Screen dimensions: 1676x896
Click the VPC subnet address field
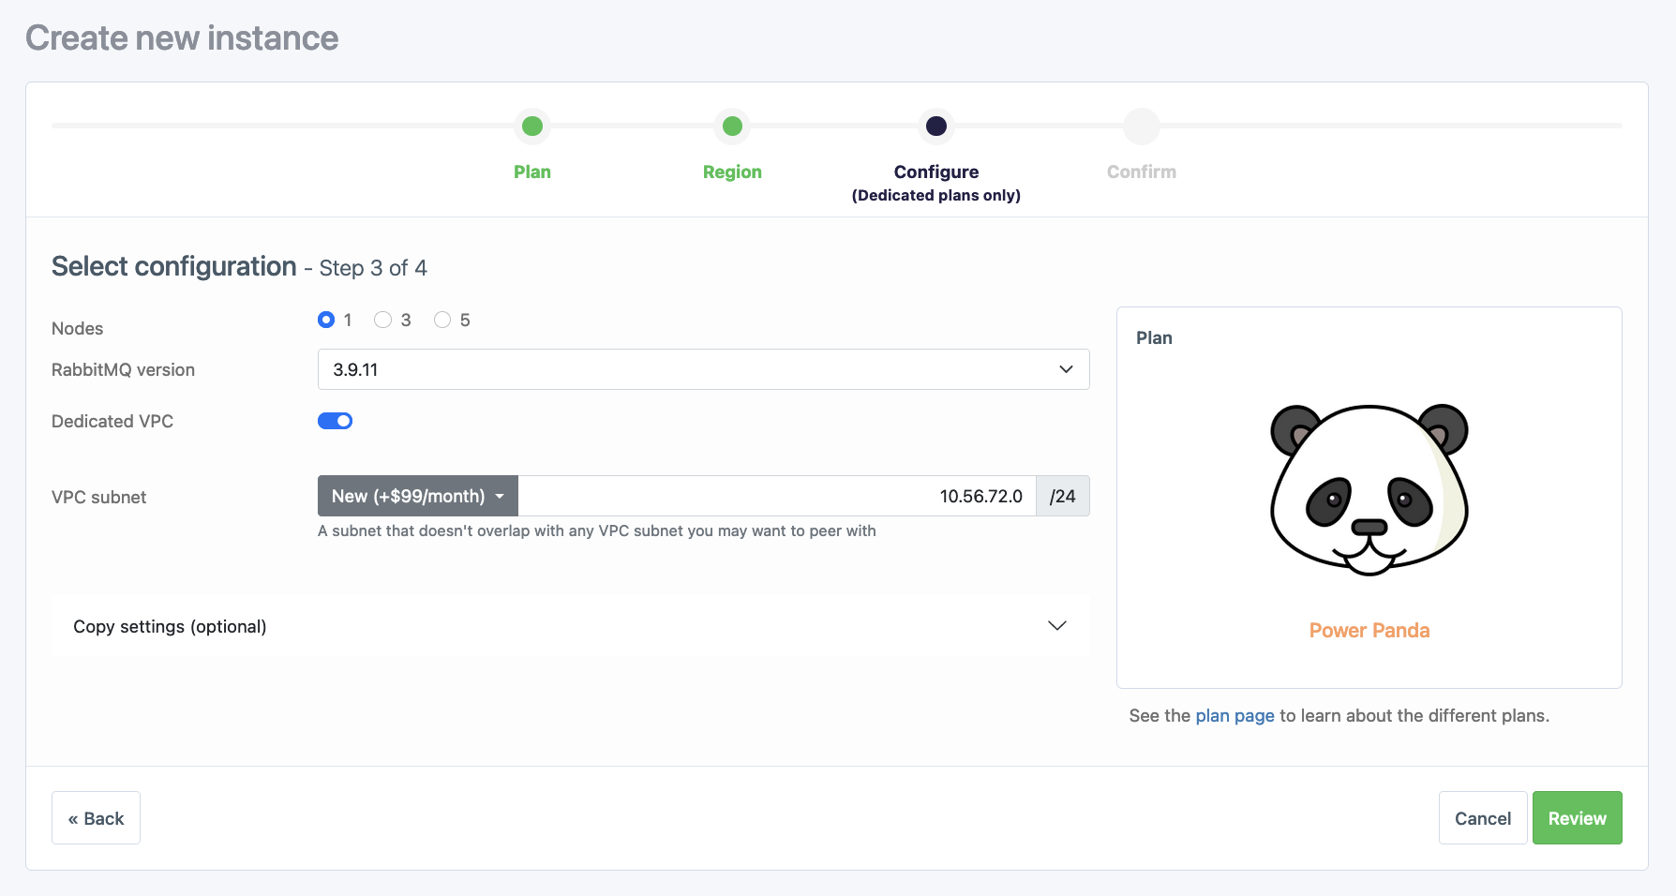pyautogui.click(x=777, y=496)
